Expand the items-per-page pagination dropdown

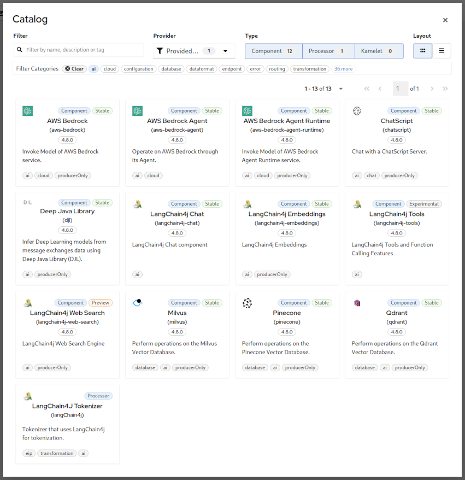click(x=341, y=89)
